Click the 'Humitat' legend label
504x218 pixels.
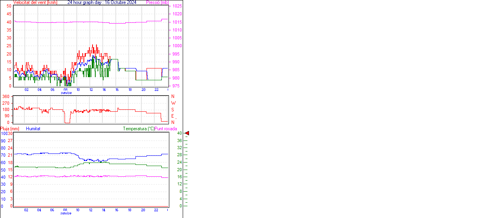[x=33, y=129]
